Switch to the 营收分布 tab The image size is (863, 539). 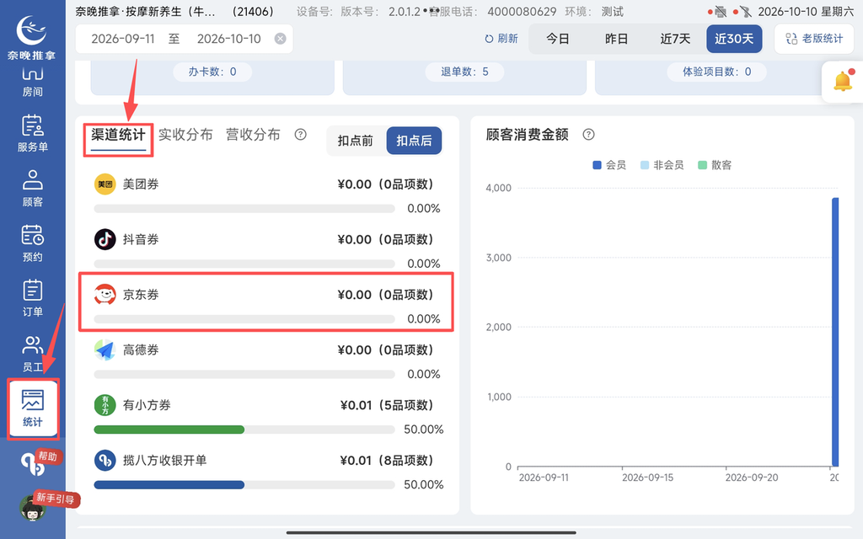click(x=253, y=135)
